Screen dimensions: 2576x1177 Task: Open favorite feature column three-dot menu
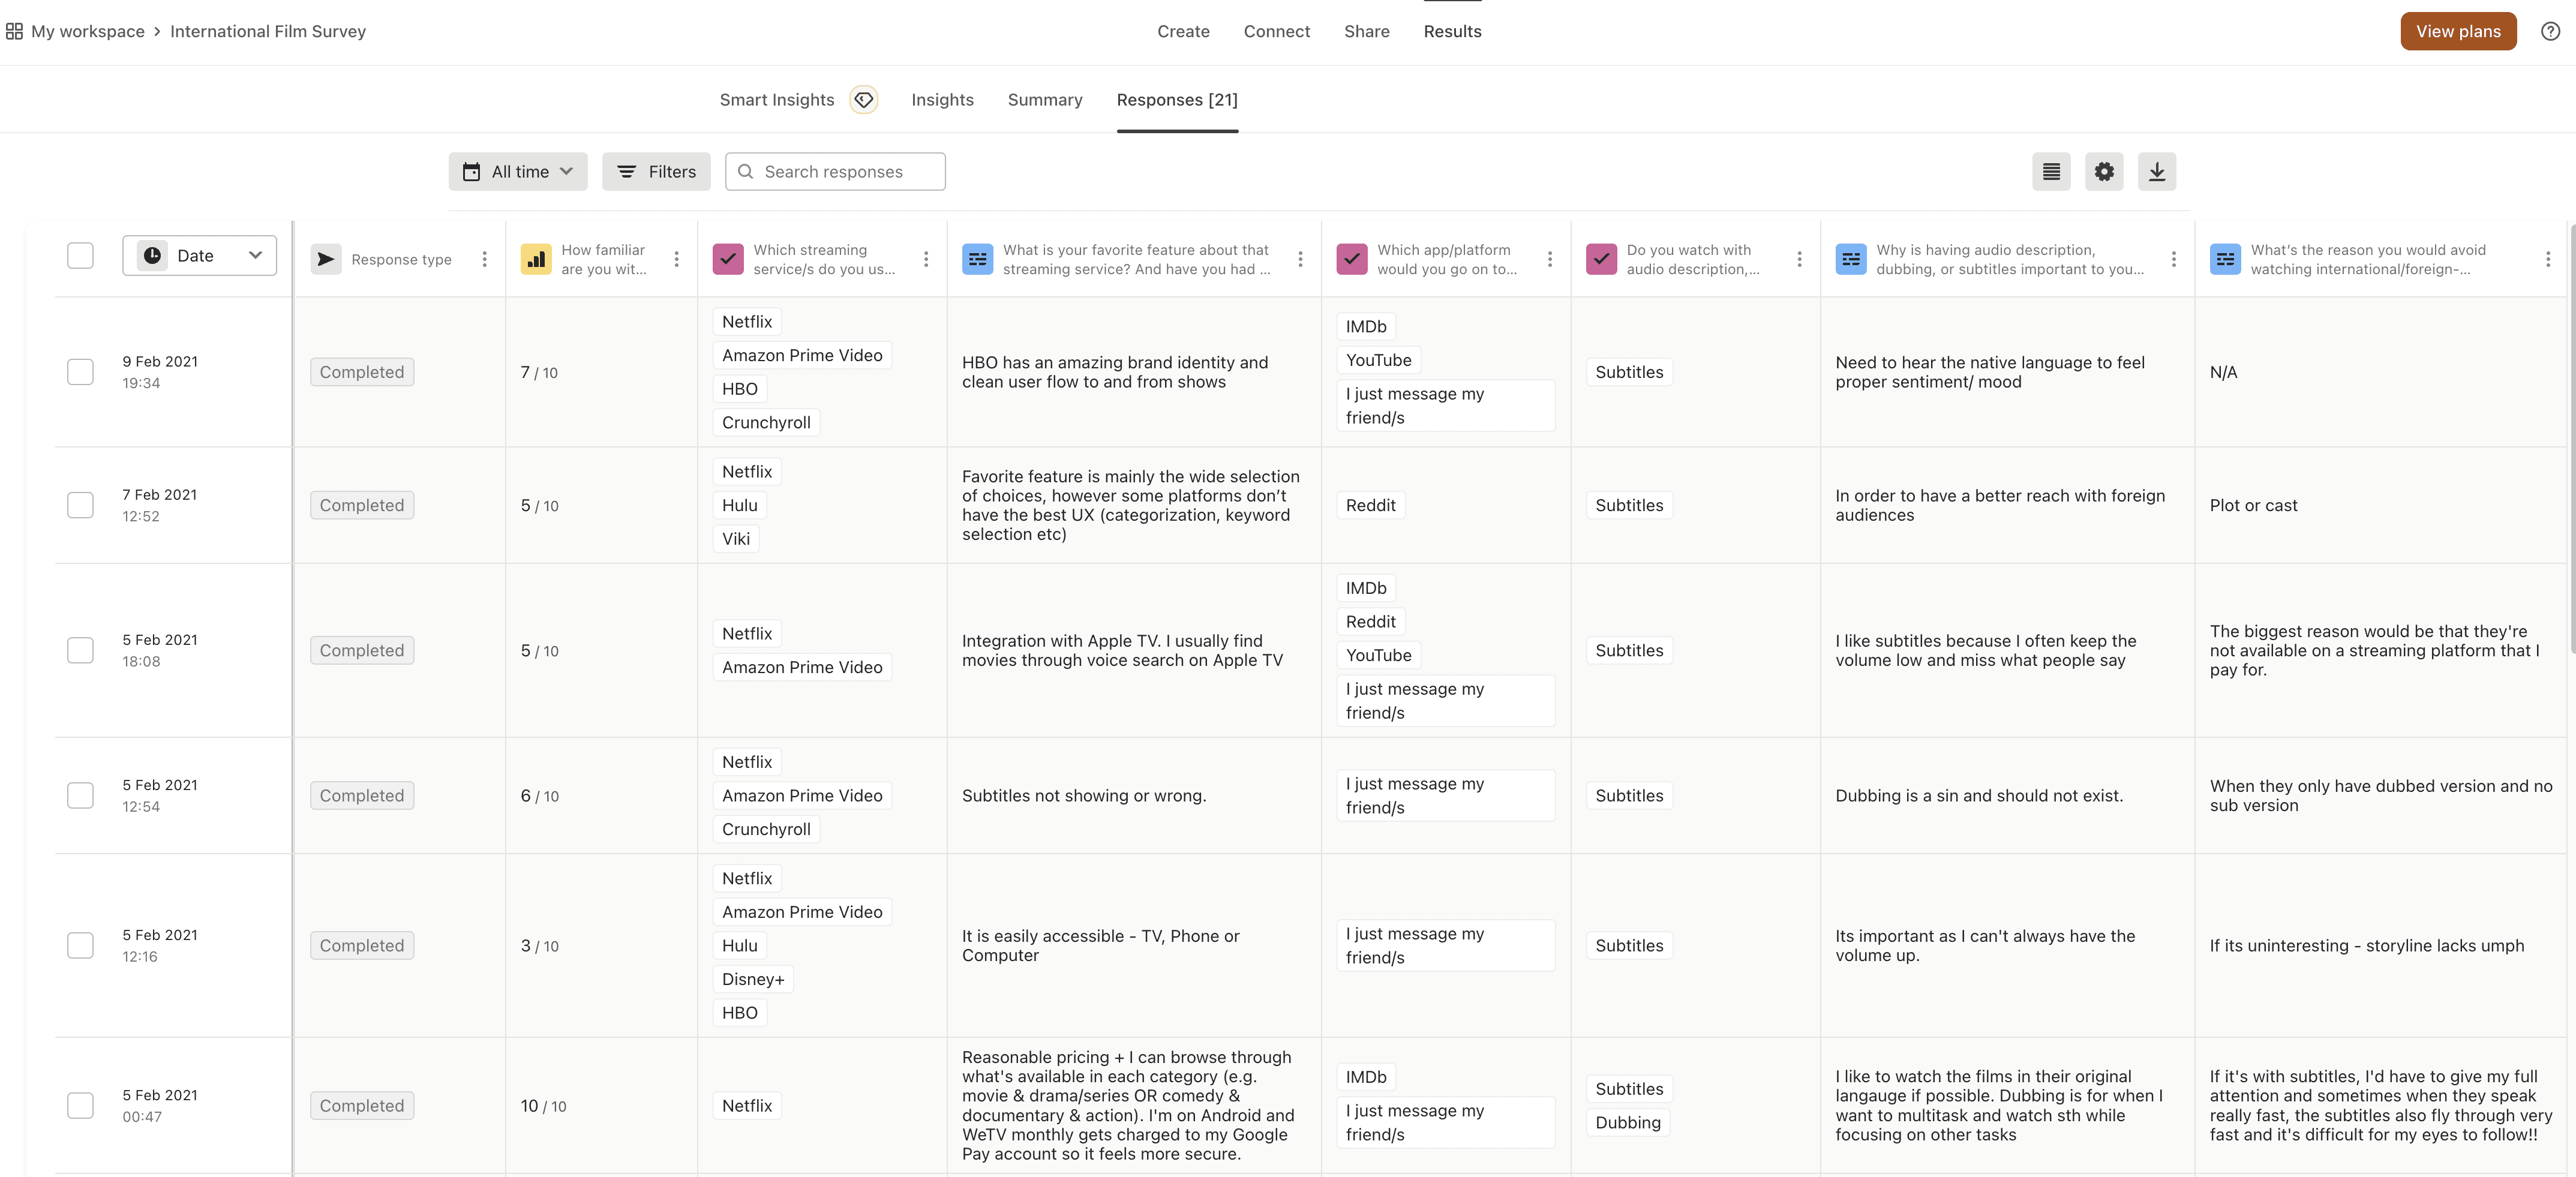pyautogui.click(x=1300, y=259)
